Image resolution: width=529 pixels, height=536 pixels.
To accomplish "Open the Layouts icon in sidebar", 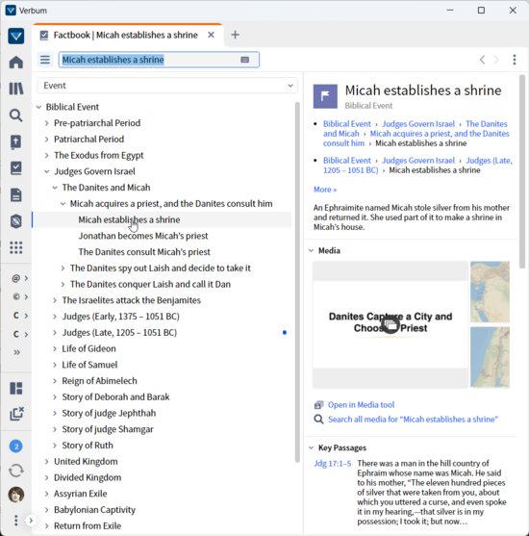I will coord(16,389).
